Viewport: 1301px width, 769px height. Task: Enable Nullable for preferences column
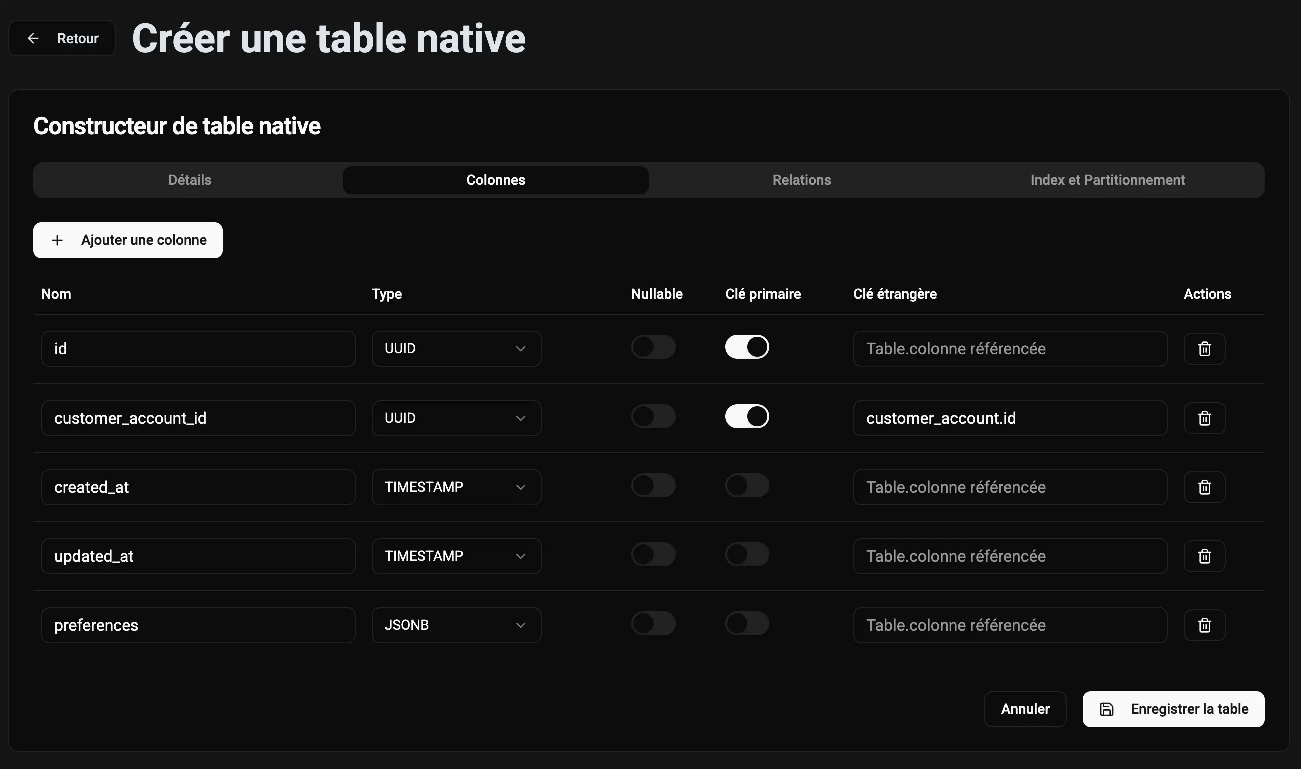[x=653, y=623]
